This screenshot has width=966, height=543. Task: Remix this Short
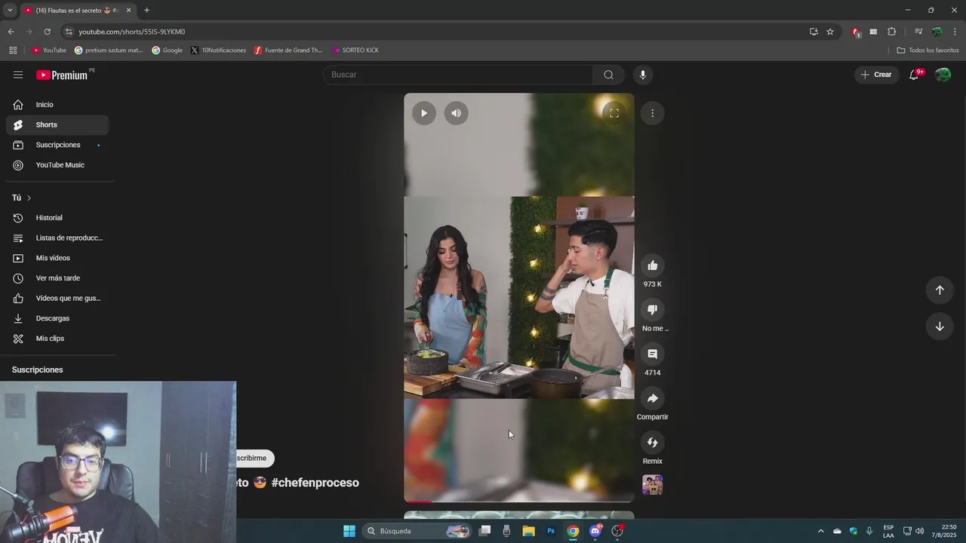pyautogui.click(x=652, y=443)
